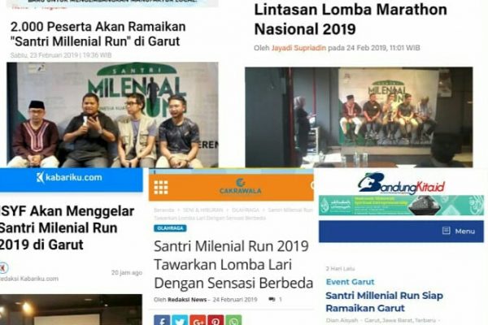
Task: Click the green banner ad below BandungKita logo
Action: click(401, 206)
